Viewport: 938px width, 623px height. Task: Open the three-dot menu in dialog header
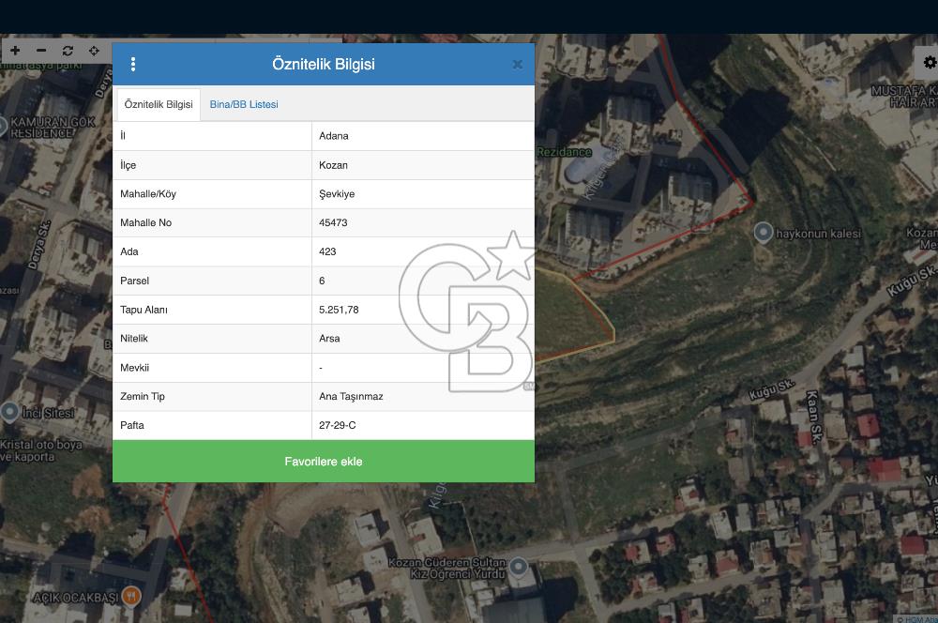(x=133, y=64)
